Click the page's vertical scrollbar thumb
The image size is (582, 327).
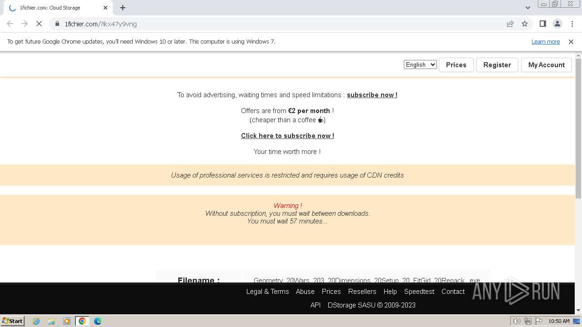pos(578,129)
